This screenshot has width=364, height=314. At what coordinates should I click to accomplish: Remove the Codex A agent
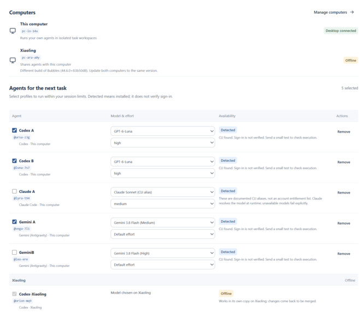pyautogui.click(x=344, y=132)
